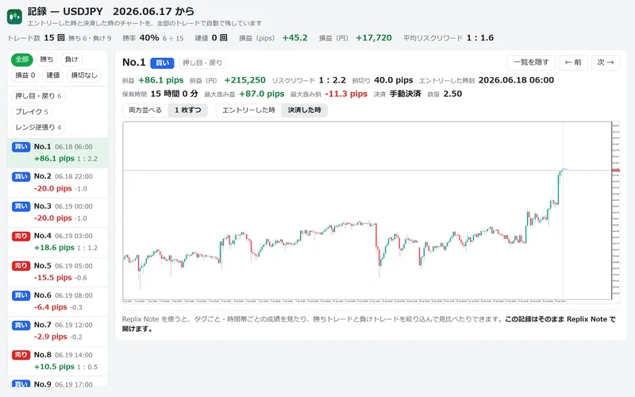Open trade No.9 in the list
The width and height of the screenshot is (635, 397).
(x=58, y=382)
